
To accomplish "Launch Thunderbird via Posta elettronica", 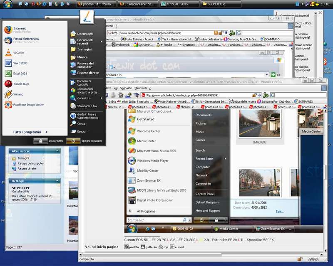I will [x=22, y=40].
